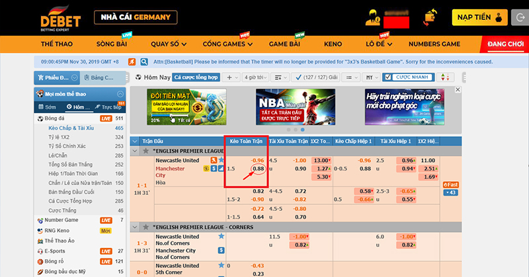Select the Sớm early matches tab

(x=47, y=107)
